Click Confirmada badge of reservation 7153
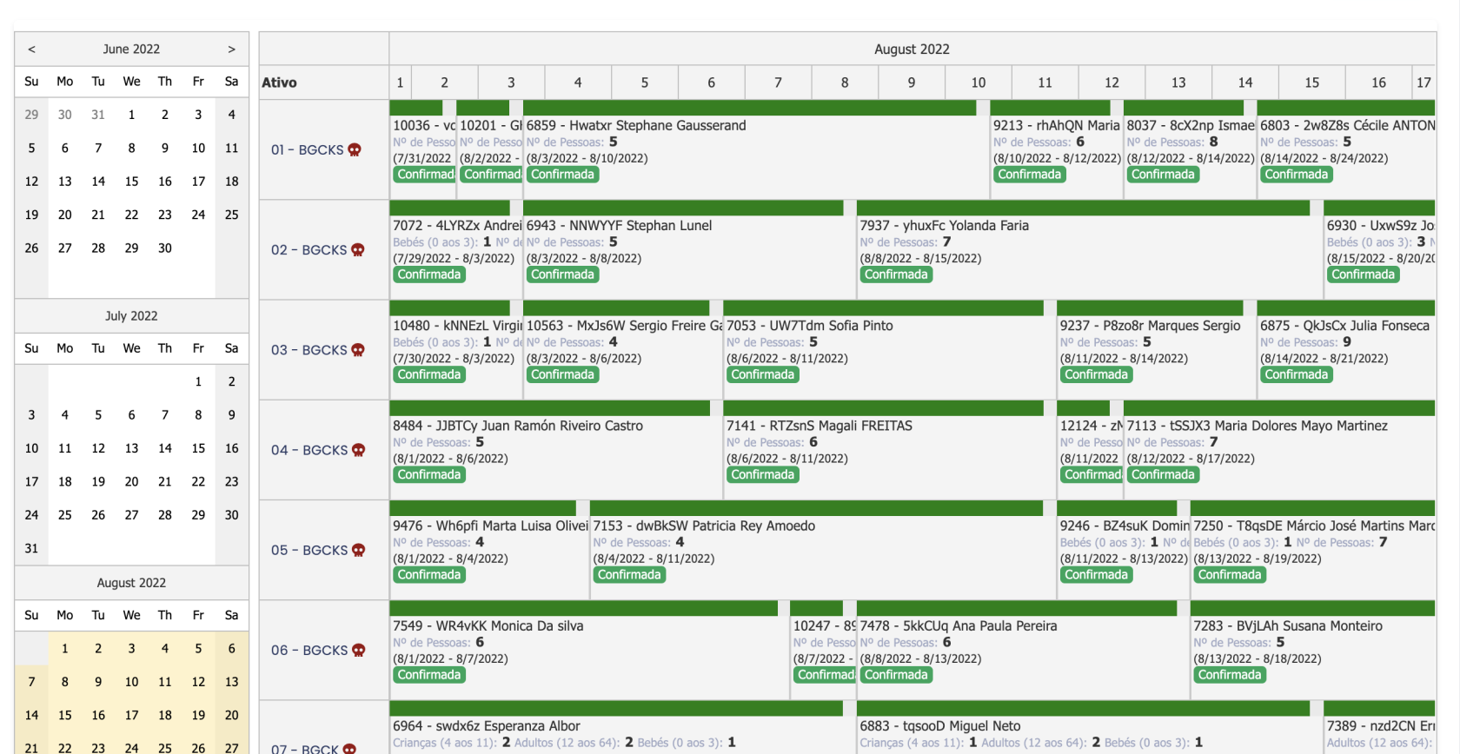This screenshot has height=754, width=1460. click(629, 574)
